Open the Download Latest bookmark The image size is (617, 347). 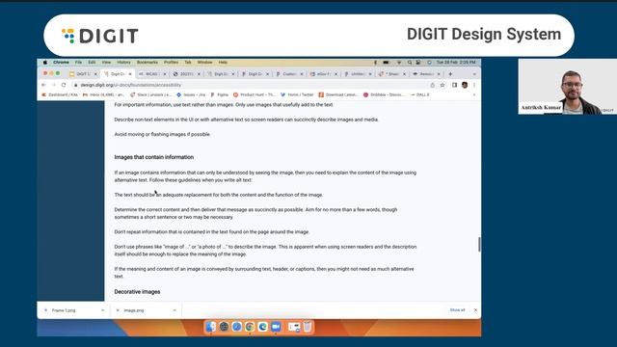pyautogui.click(x=338, y=94)
